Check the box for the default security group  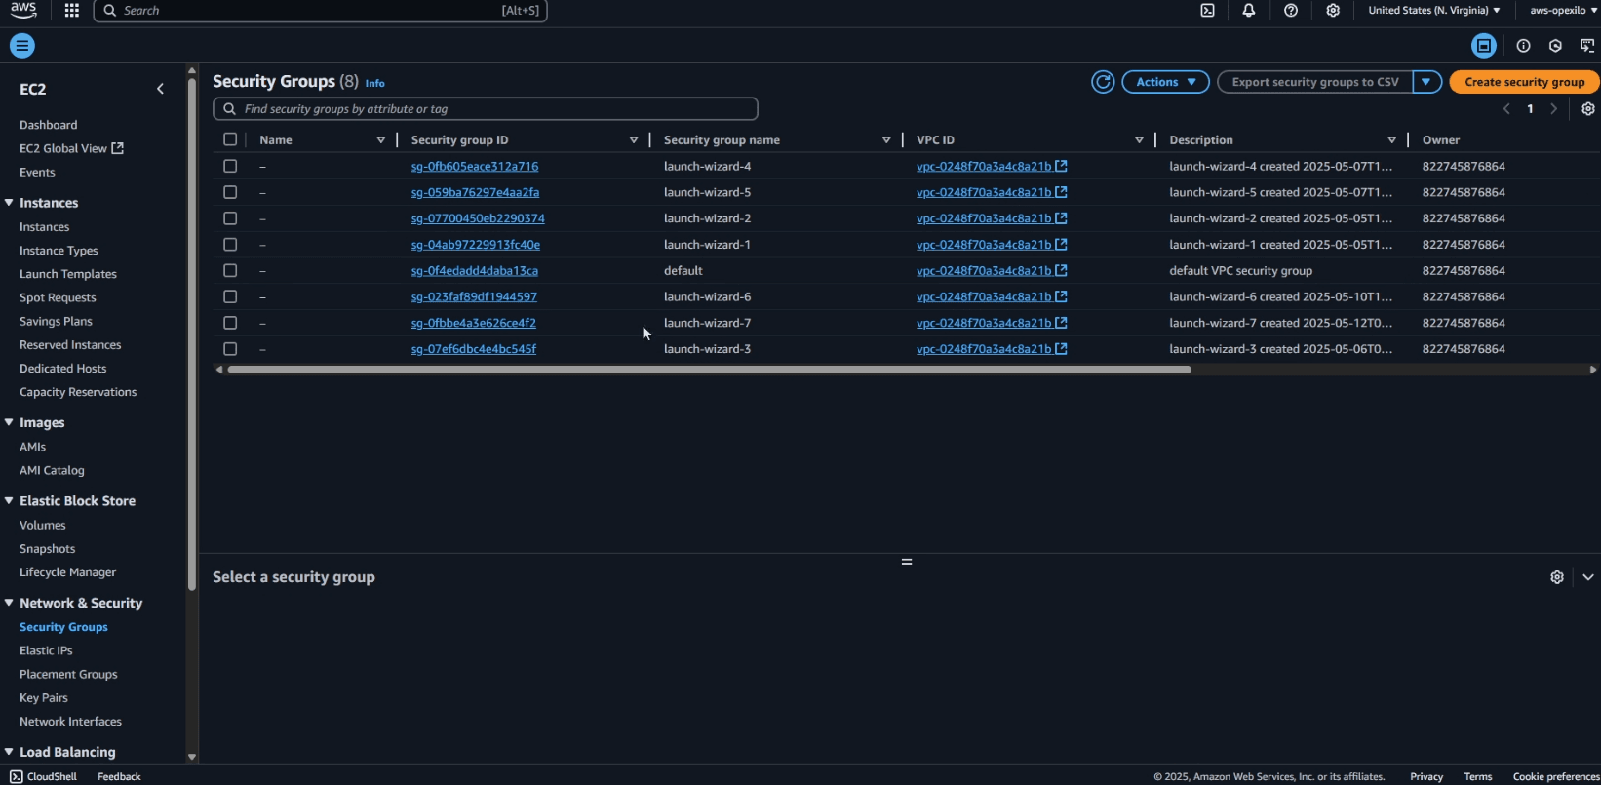point(230,270)
